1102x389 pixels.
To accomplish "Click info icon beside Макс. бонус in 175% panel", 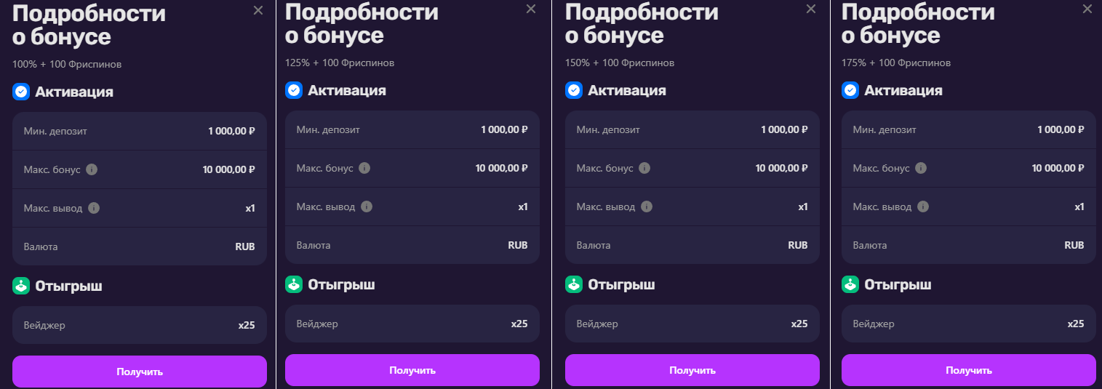I will [x=921, y=168].
